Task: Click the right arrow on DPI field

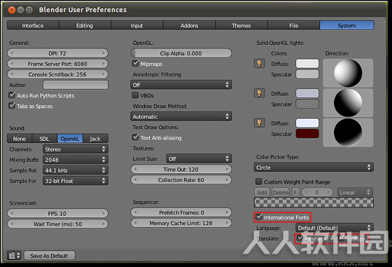Action: click(104, 53)
